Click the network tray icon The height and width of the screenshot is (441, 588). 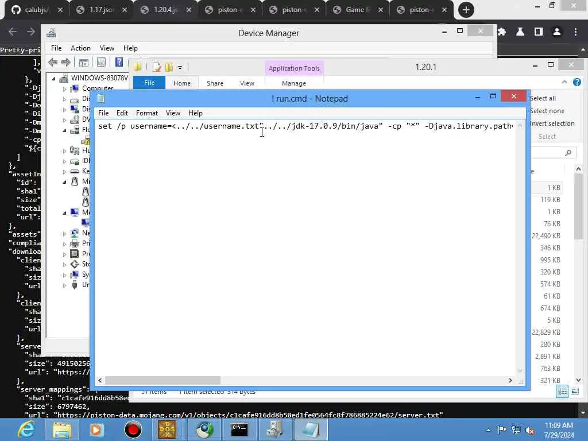(x=516, y=430)
